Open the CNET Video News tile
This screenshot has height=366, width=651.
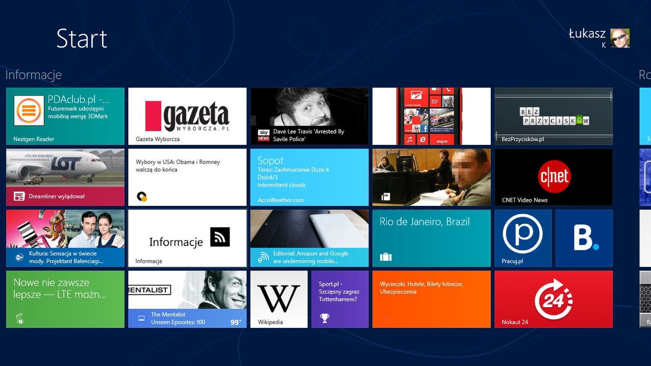coord(553,177)
